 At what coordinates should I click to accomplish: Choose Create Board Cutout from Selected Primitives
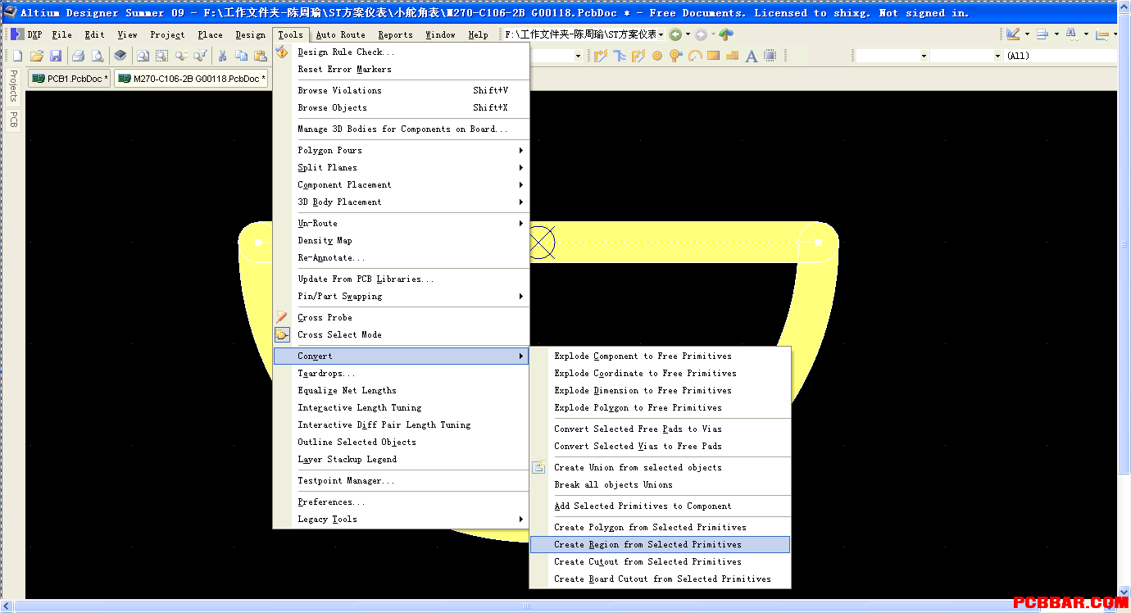pyautogui.click(x=660, y=579)
